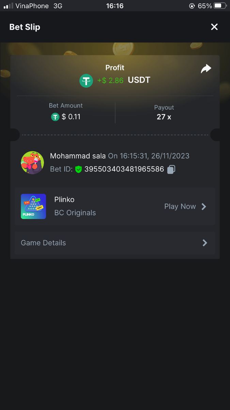The width and height of the screenshot is (230, 410).
Task: Tap the rotation lock status icon
Action: click(192, 6)
